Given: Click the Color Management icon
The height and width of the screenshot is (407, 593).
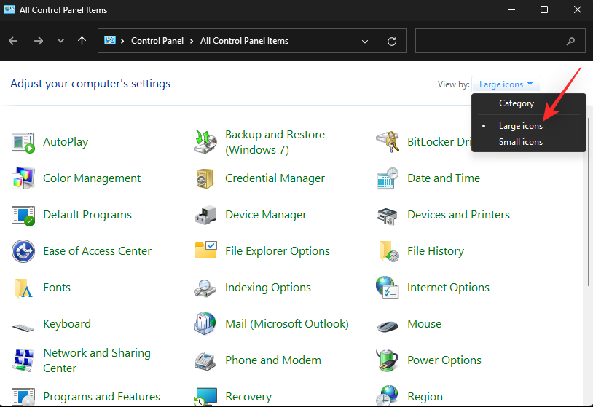Looking at the screenshot, I should tap(23, 178).
